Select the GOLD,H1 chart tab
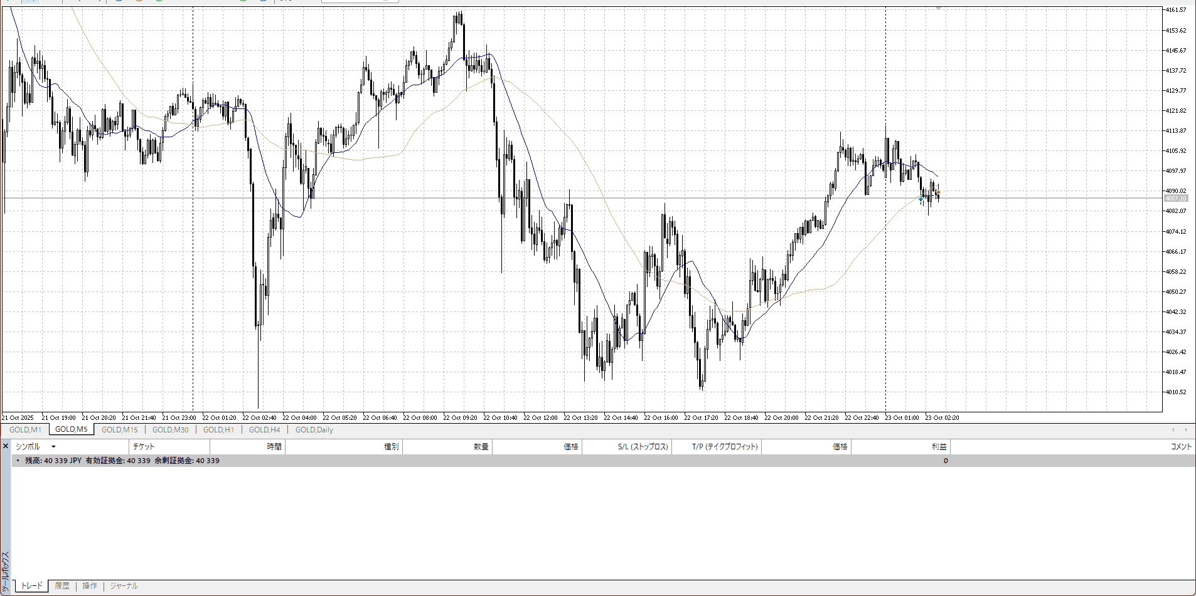Screen dimensions: 1196x596 click(x=218, y=430)
